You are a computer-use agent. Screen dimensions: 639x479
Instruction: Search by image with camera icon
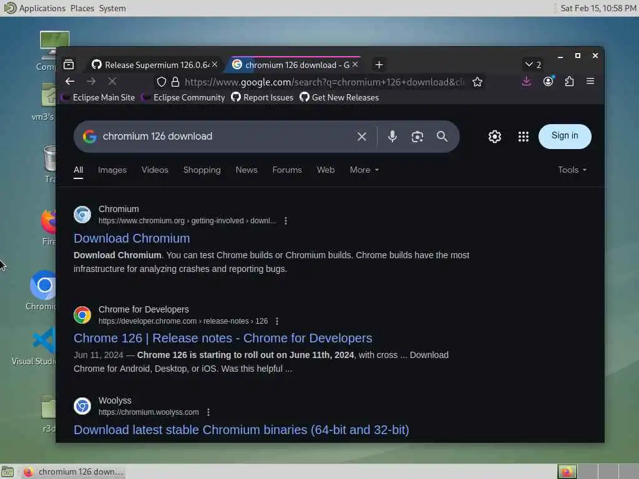pyautogui.click(x=417, y=137)
